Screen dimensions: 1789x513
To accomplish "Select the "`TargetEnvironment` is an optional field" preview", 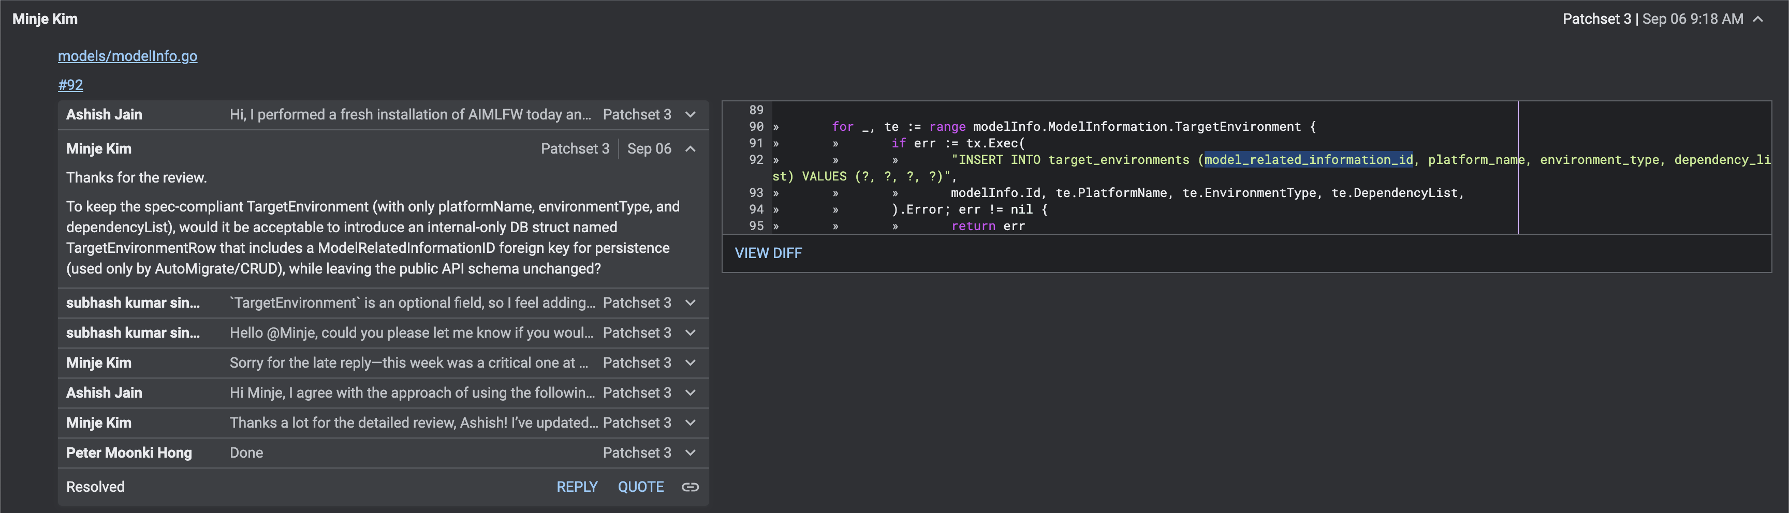I will tap(413, 303).
